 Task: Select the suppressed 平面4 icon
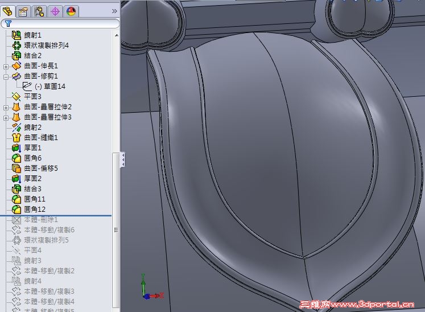(x=16, y=251)
